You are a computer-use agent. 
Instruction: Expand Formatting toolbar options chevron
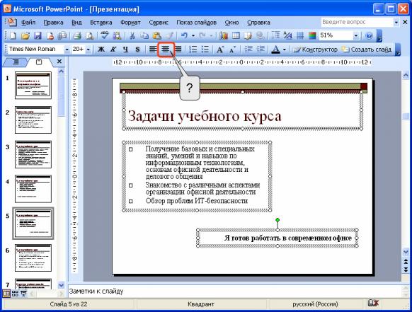pos(398,50)
